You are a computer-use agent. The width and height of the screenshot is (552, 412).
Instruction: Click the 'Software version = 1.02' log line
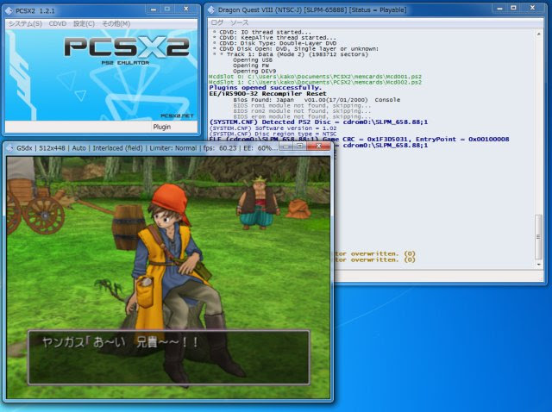coord(273,128)
